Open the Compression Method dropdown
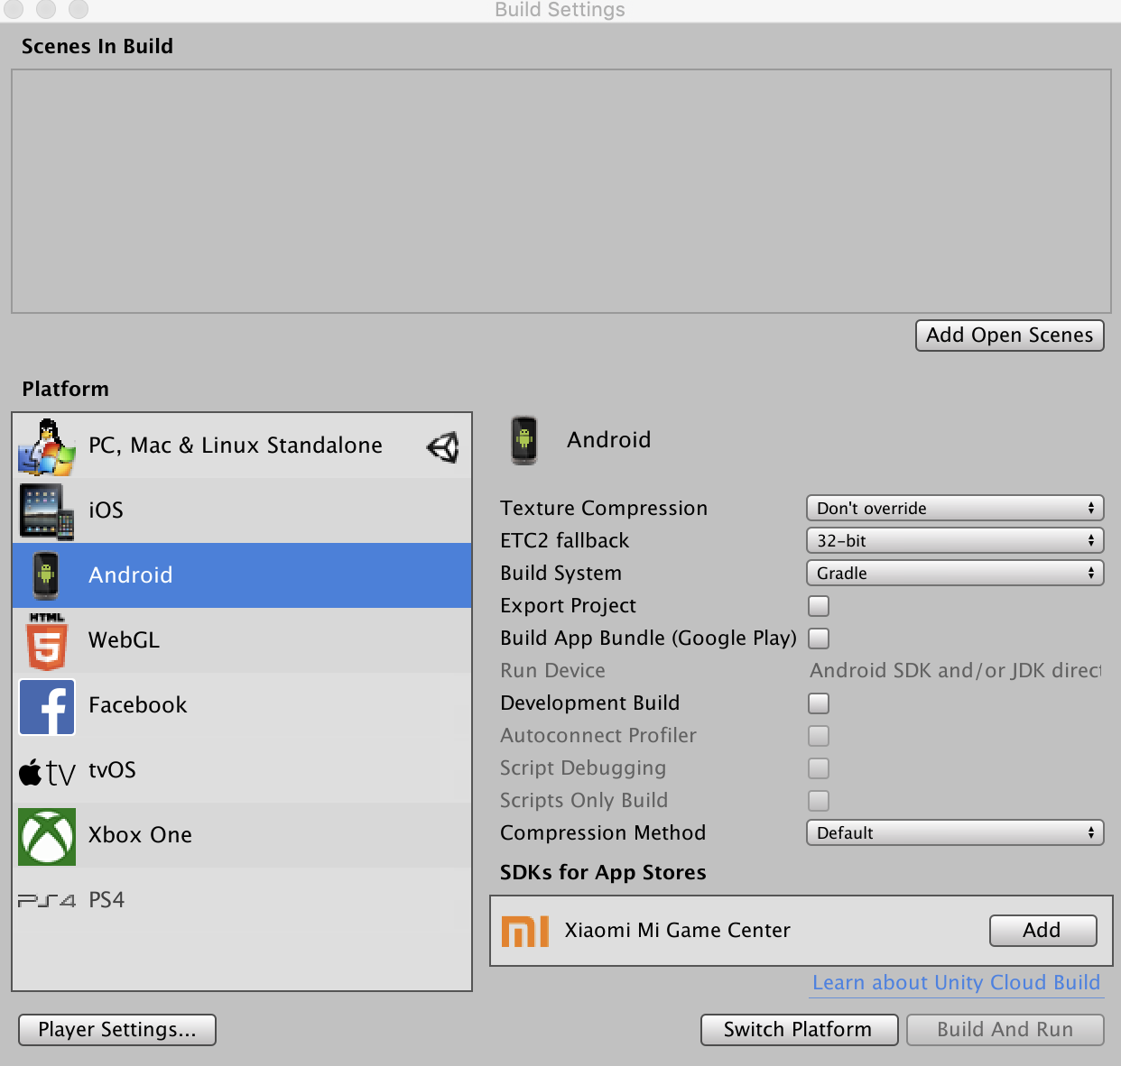This screenshot has width=1121, height=1066. pos(955,833)
